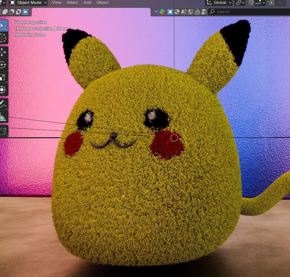Click the rainbow colored icon beside the filters
Image resolution: width=290 pixels, height=277 pixels.
click(x=162, y=12)
